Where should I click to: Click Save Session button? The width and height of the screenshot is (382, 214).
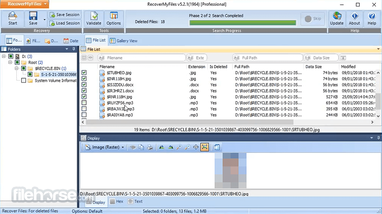pos(65,15)
